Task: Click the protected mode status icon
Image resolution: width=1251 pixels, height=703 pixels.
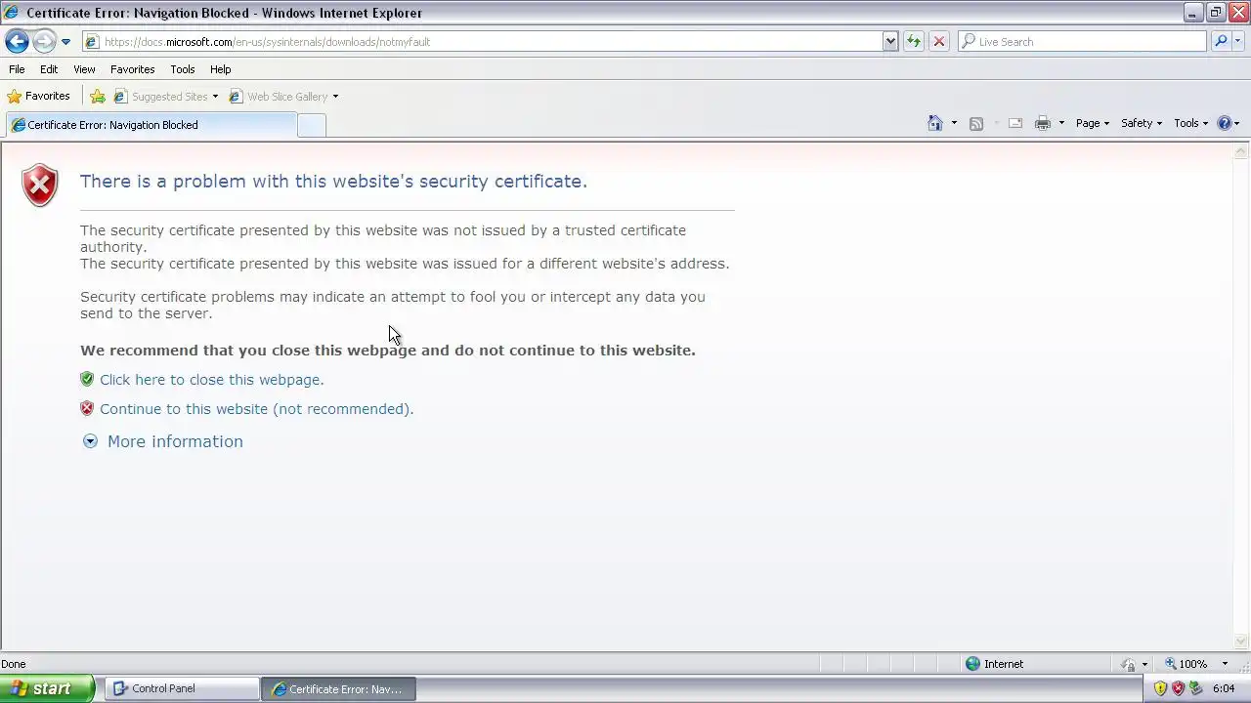Action: 1129,664
